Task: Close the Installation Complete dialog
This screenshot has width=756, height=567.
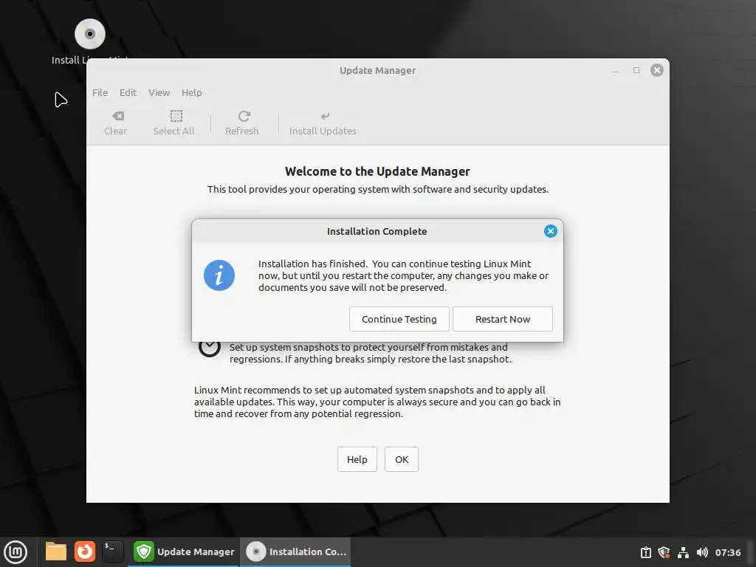Action: (550, 231)
